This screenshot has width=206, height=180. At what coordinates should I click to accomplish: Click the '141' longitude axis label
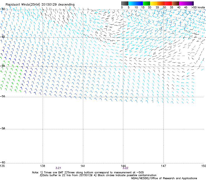coord(83,166)
